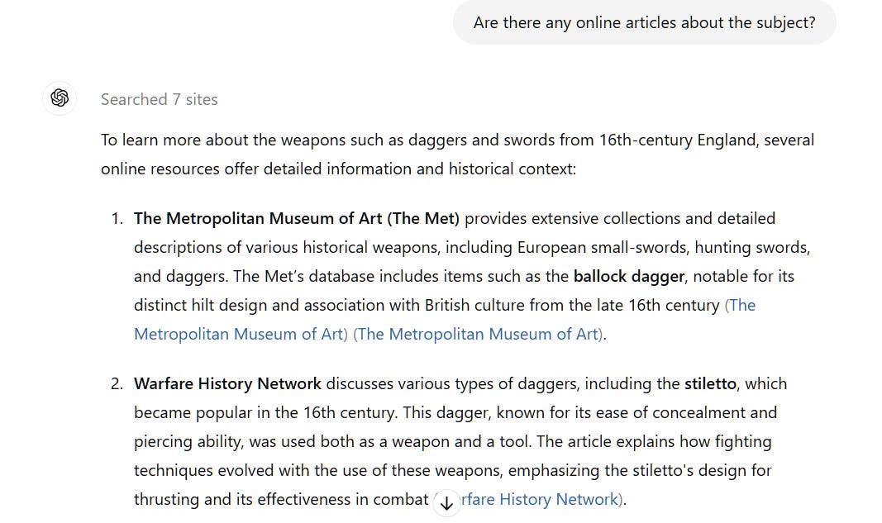
Task: Click the user message 'Are there any online articles'
Action: 644,22
